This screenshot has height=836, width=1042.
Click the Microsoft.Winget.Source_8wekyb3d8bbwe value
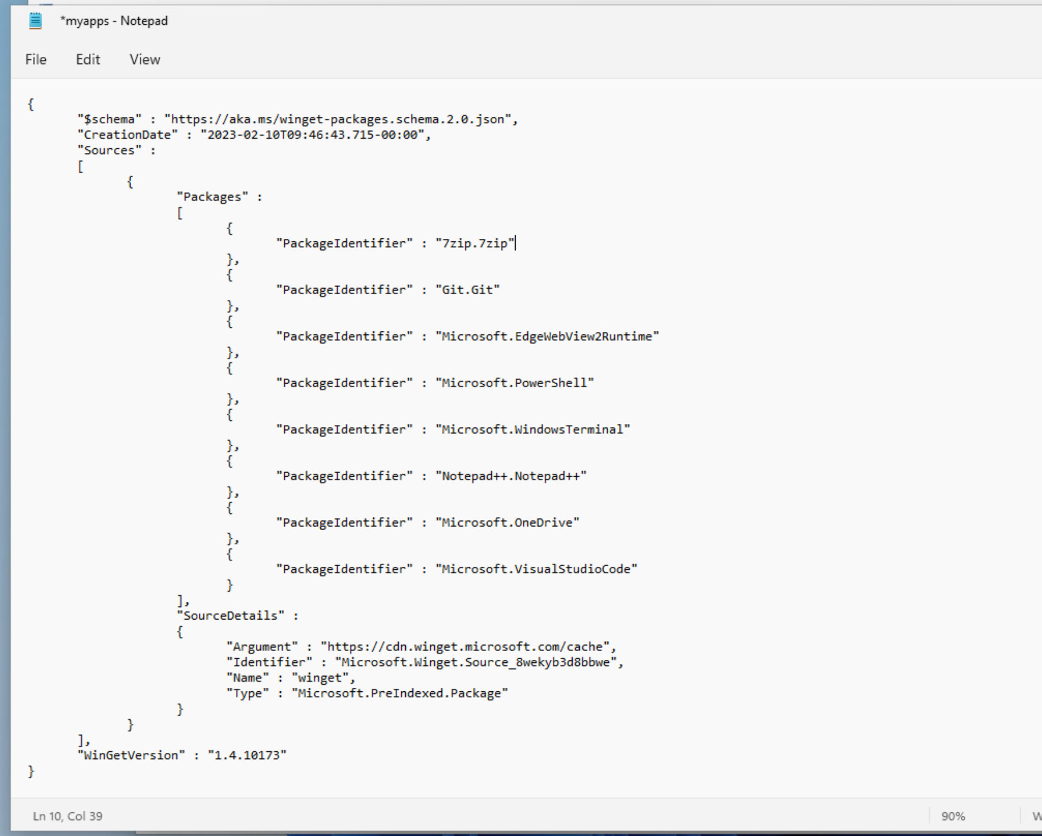476,662
